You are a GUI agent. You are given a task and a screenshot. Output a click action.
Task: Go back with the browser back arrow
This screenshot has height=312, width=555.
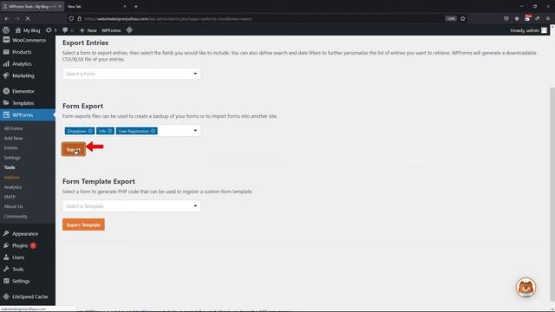pos(7,18)
